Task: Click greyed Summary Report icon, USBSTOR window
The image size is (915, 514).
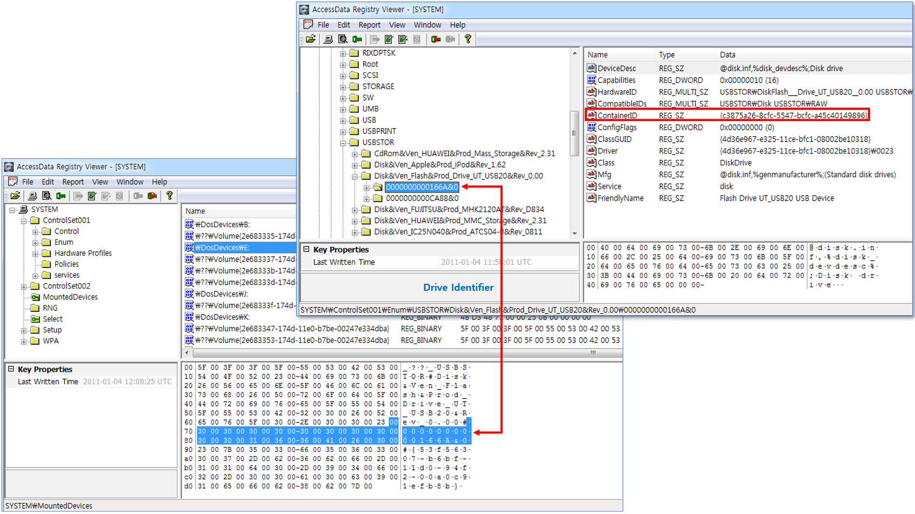Action: pyautogui.click(x=417, y=39)
